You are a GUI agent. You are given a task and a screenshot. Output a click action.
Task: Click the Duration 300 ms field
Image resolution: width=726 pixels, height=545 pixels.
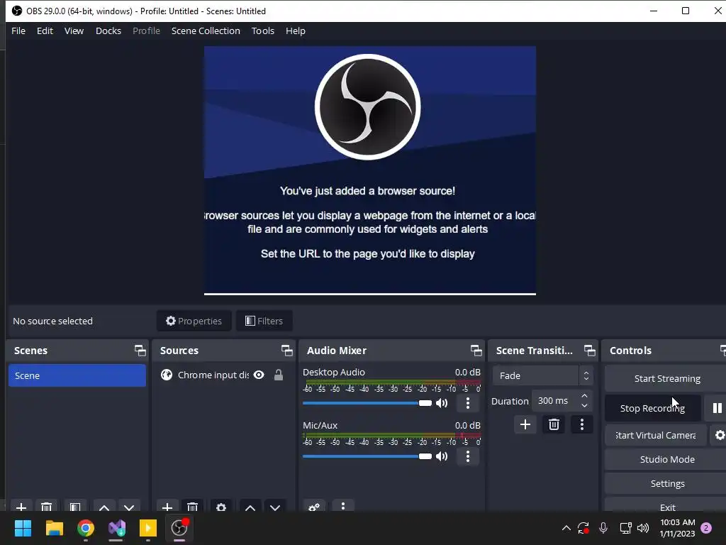(x=556, y=401)
